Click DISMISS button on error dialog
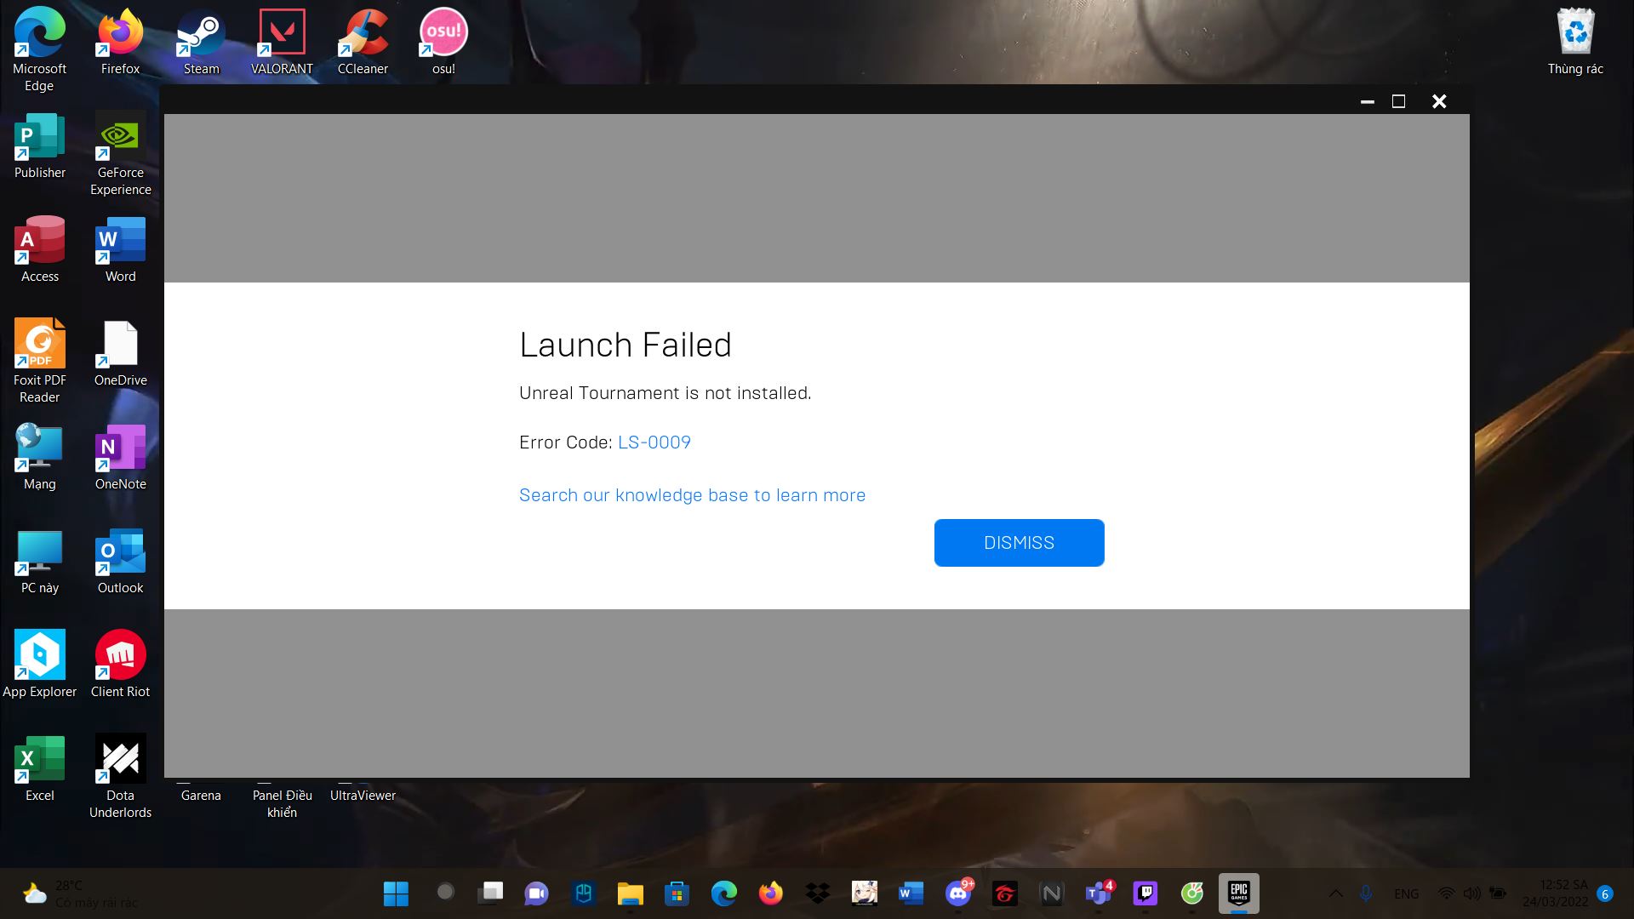The image size is (1634, 919). click(x=1019, y=542)
